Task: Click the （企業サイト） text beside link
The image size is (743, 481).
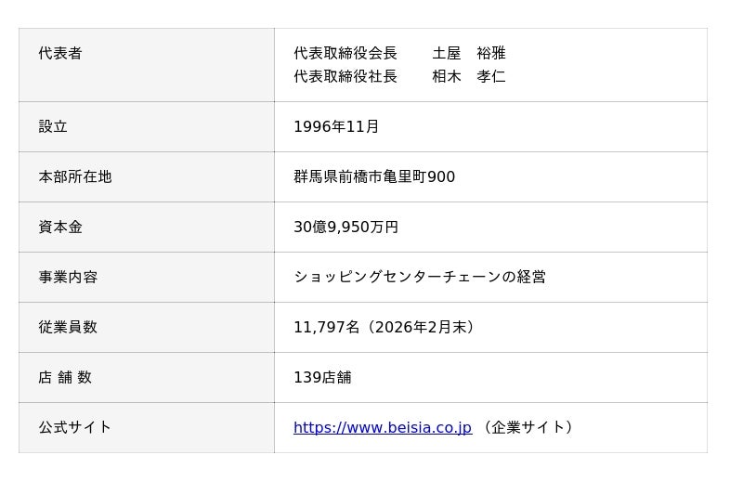Action: 528,427
